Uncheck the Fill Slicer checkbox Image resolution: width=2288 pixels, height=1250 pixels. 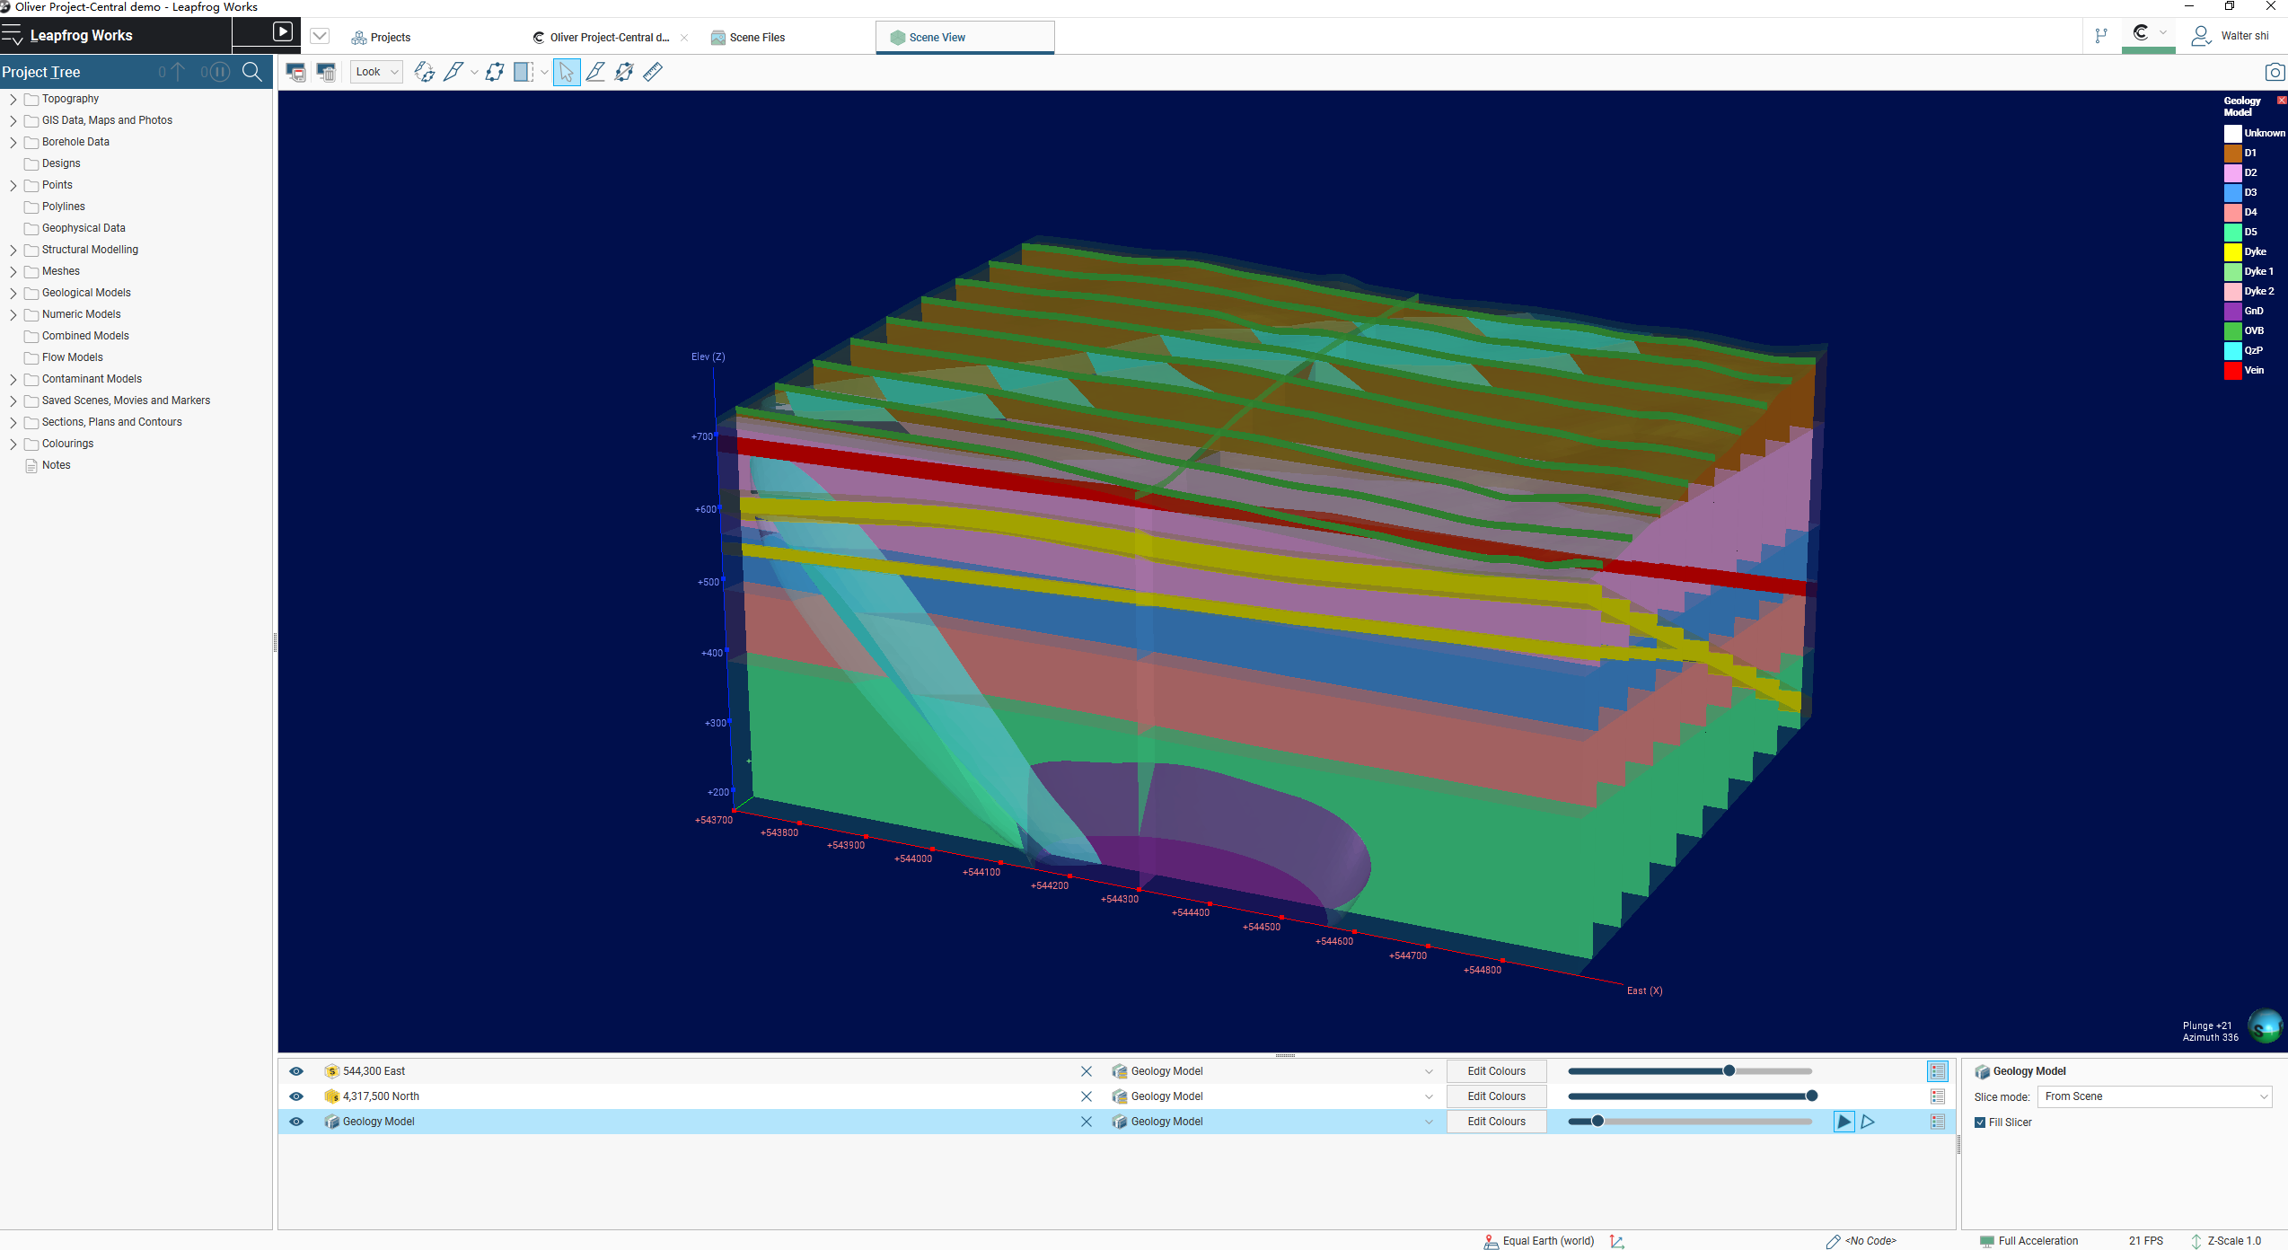[x=1980, y=1122]
